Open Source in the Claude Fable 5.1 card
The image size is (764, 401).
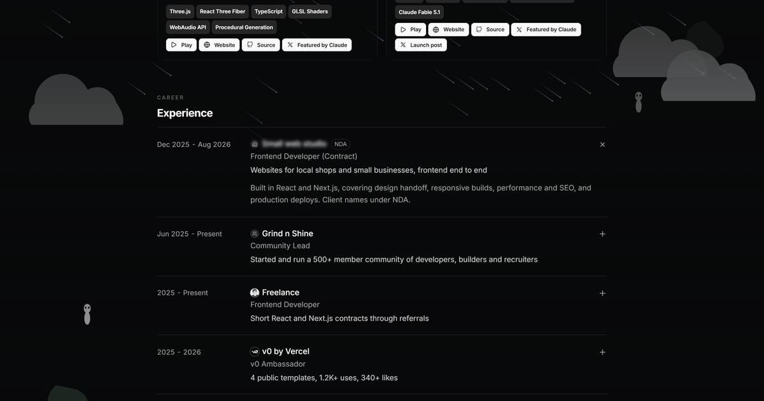[x=490, y=29]
